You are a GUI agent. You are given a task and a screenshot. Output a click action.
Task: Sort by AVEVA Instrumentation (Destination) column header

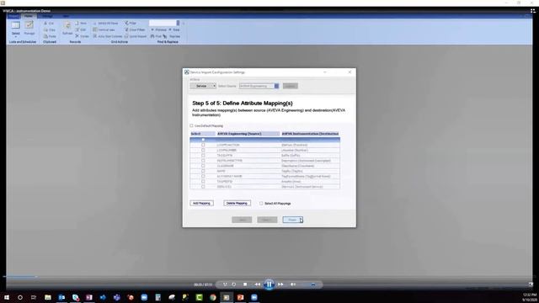(x=311, y=134)
